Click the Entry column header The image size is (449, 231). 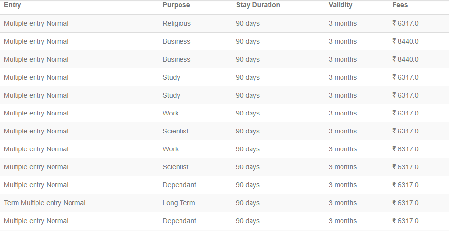(13, 5)
